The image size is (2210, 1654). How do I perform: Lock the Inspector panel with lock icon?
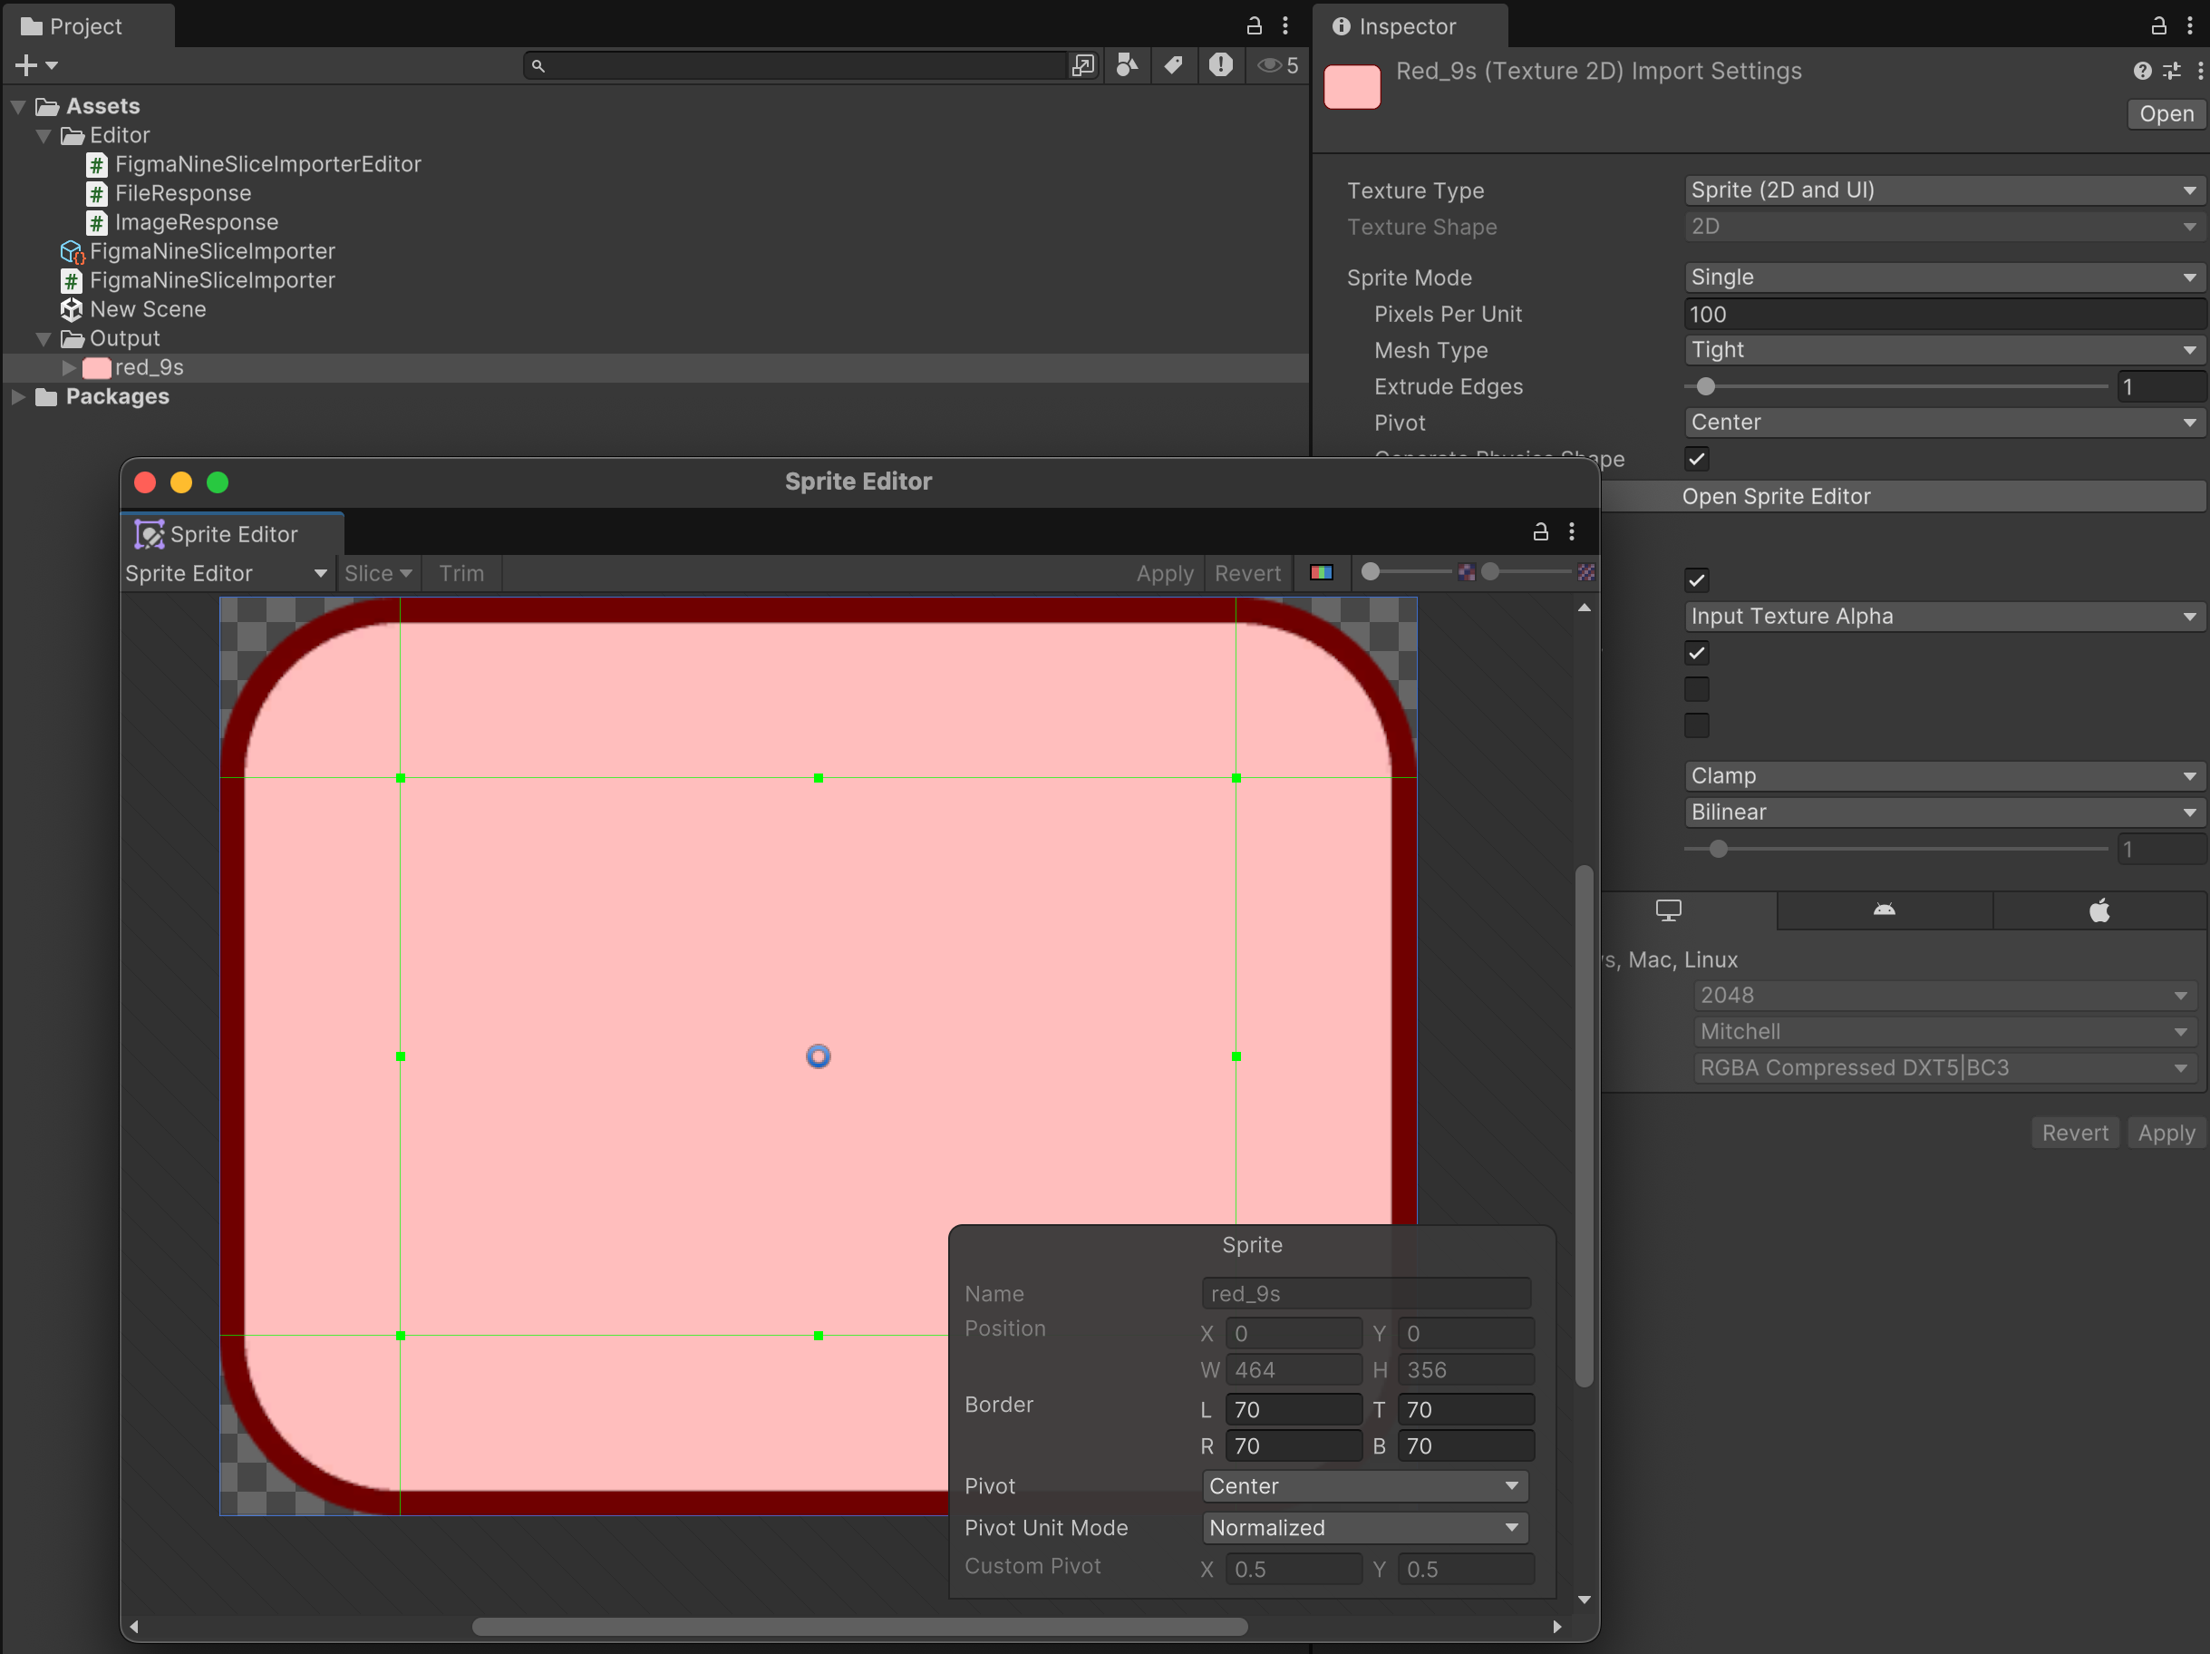2159,26
